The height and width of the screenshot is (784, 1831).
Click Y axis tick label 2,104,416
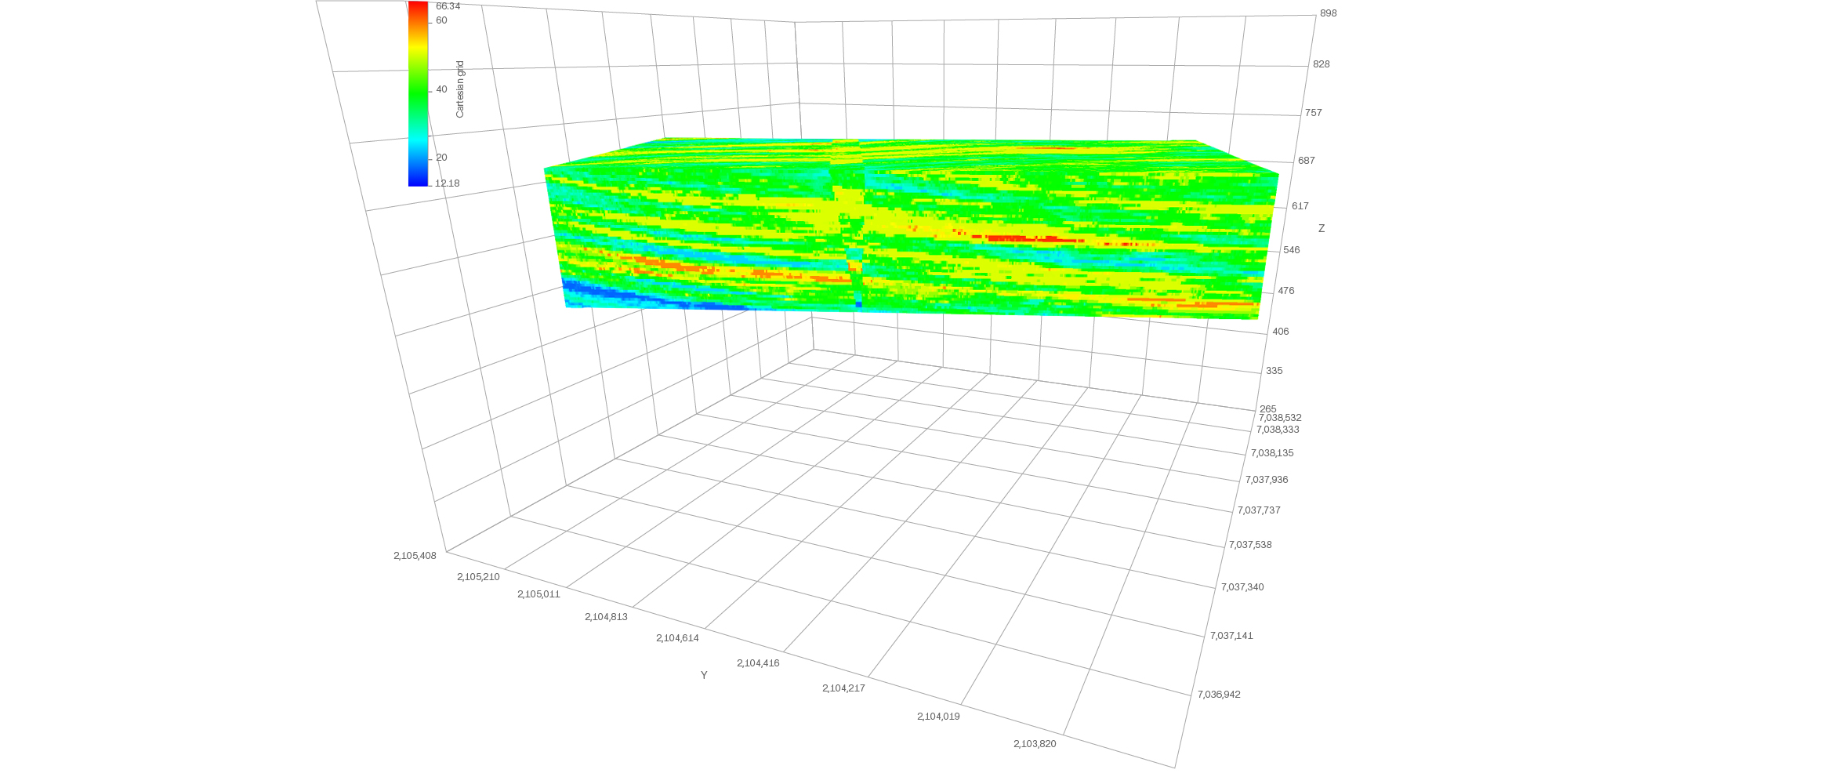pos(758,663)
